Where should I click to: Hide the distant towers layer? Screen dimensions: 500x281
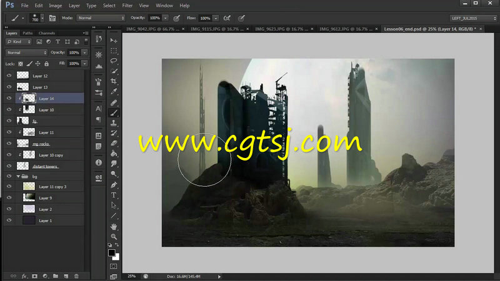click(9, 166)
